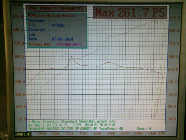The height and width of the screenshot is (140, 186).
Task: Click the 200.0 torque axis label
Action: (20, 82)
